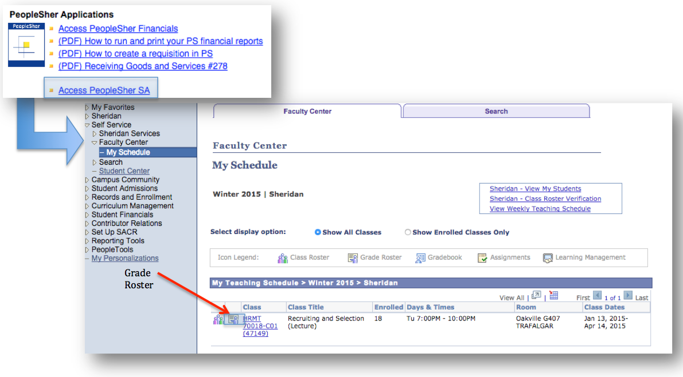This screenshot has height=377, width=683.
Task: Expand the Sheridan Services folder
Action: pos(95,134)
